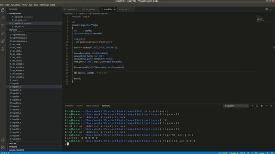Switch to the Debug Console panel tab
The width and height of the screenshot is (275, 154).
point(92,106)
